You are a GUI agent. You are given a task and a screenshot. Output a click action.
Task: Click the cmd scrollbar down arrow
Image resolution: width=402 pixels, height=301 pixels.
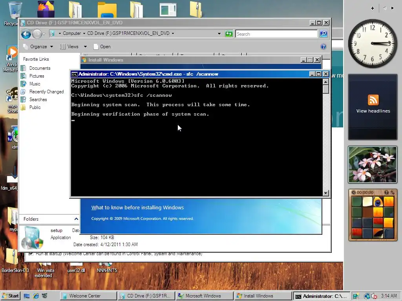pyautogui.click(x=325, y=193)
